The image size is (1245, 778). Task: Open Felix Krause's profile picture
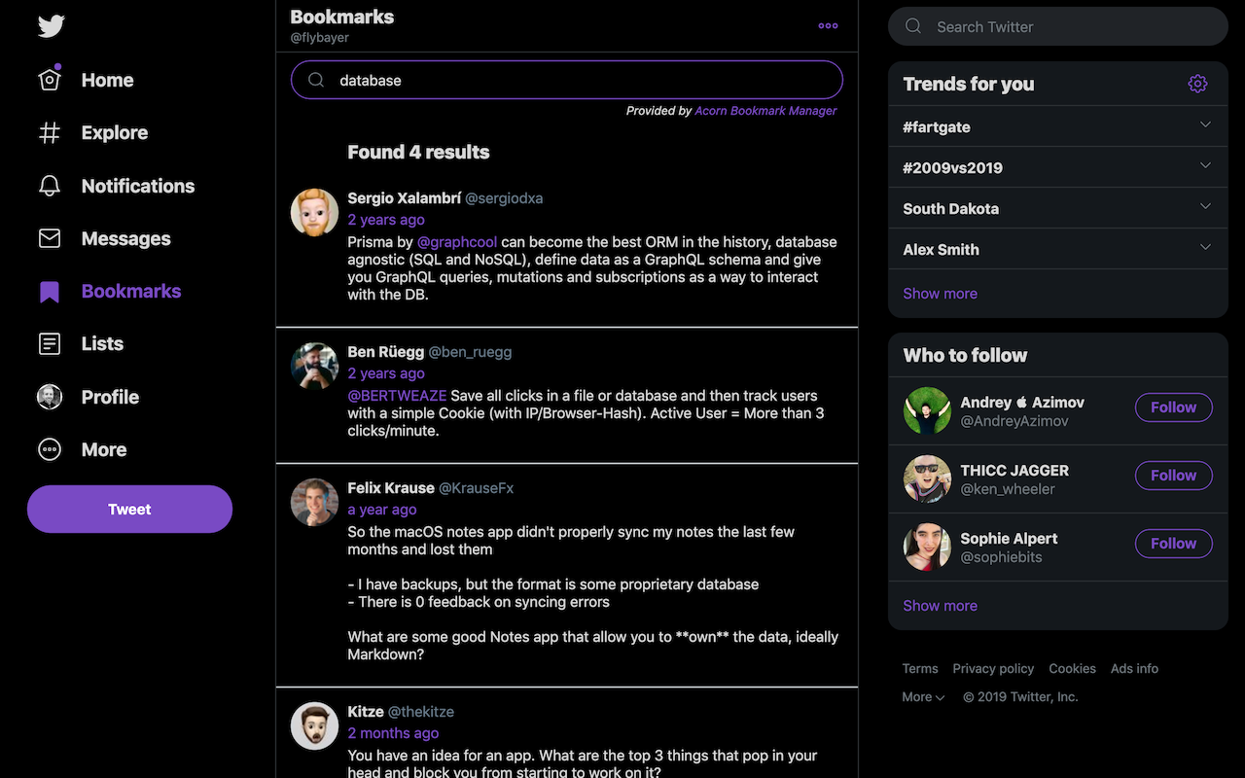314,502
